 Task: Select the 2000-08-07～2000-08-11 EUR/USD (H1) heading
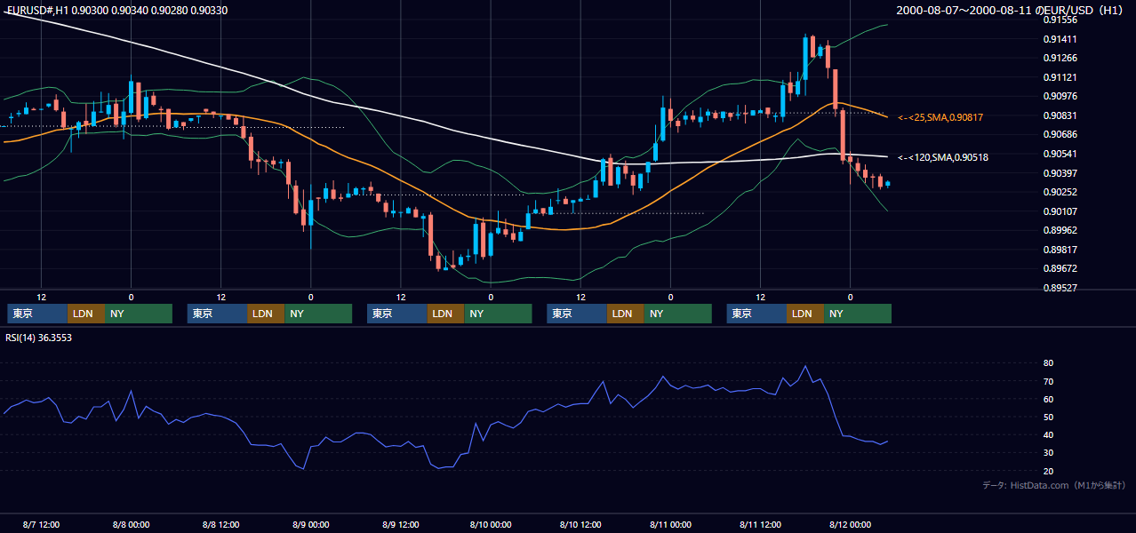1010,10
